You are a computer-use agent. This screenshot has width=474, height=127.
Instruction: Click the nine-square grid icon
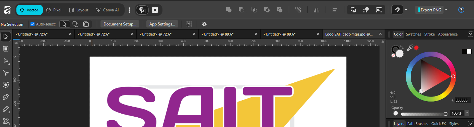click(155, 10)
